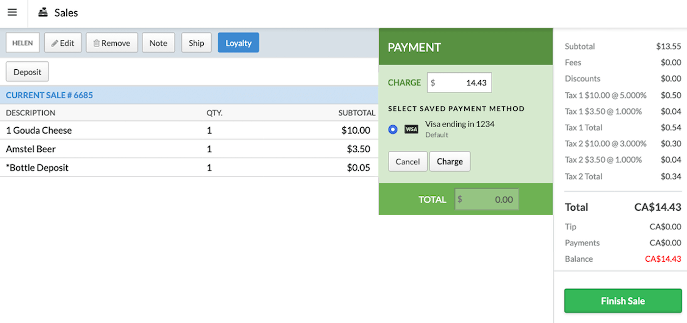
Task: Focus the Charge amount input field
Action: point(459,82)
